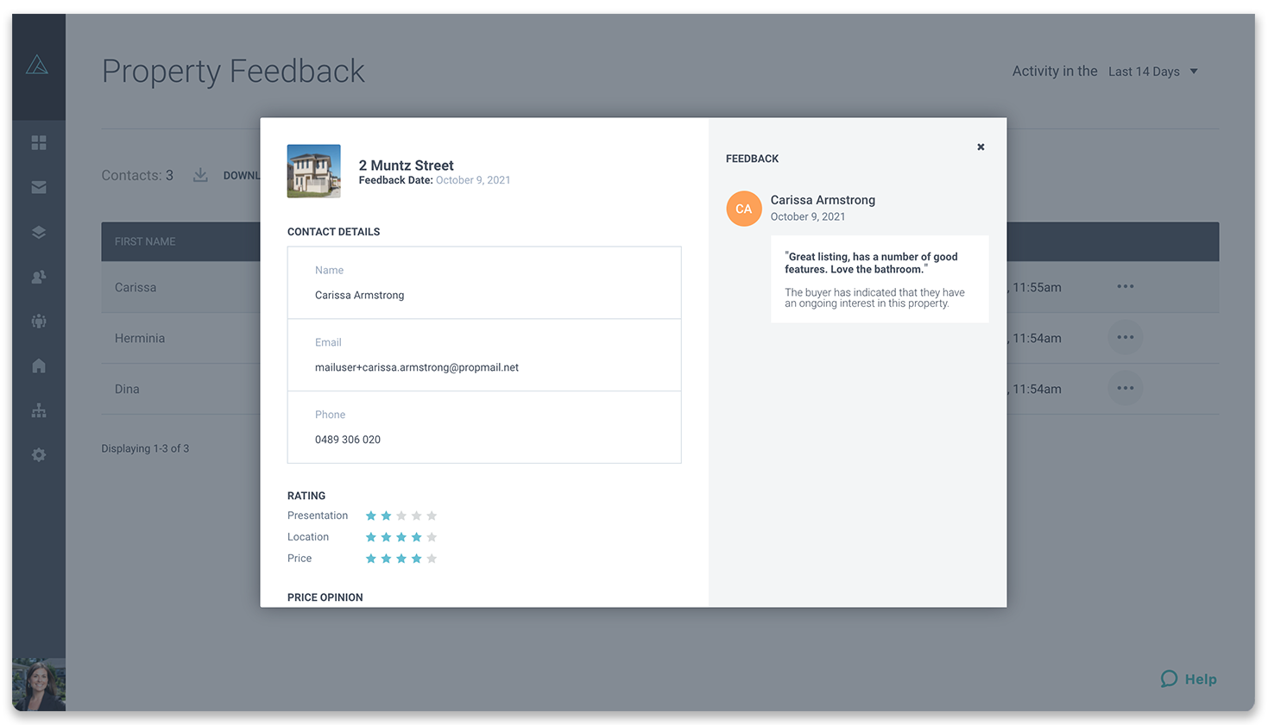Open the actions menu for Herminia's row
This screenshot has height=725, width=1268.
pyautogui.click(x=1125, y=337)
